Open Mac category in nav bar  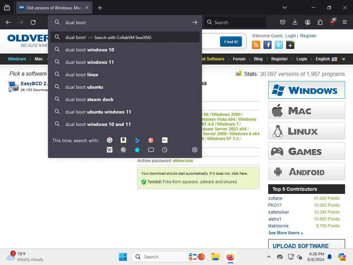39,59
